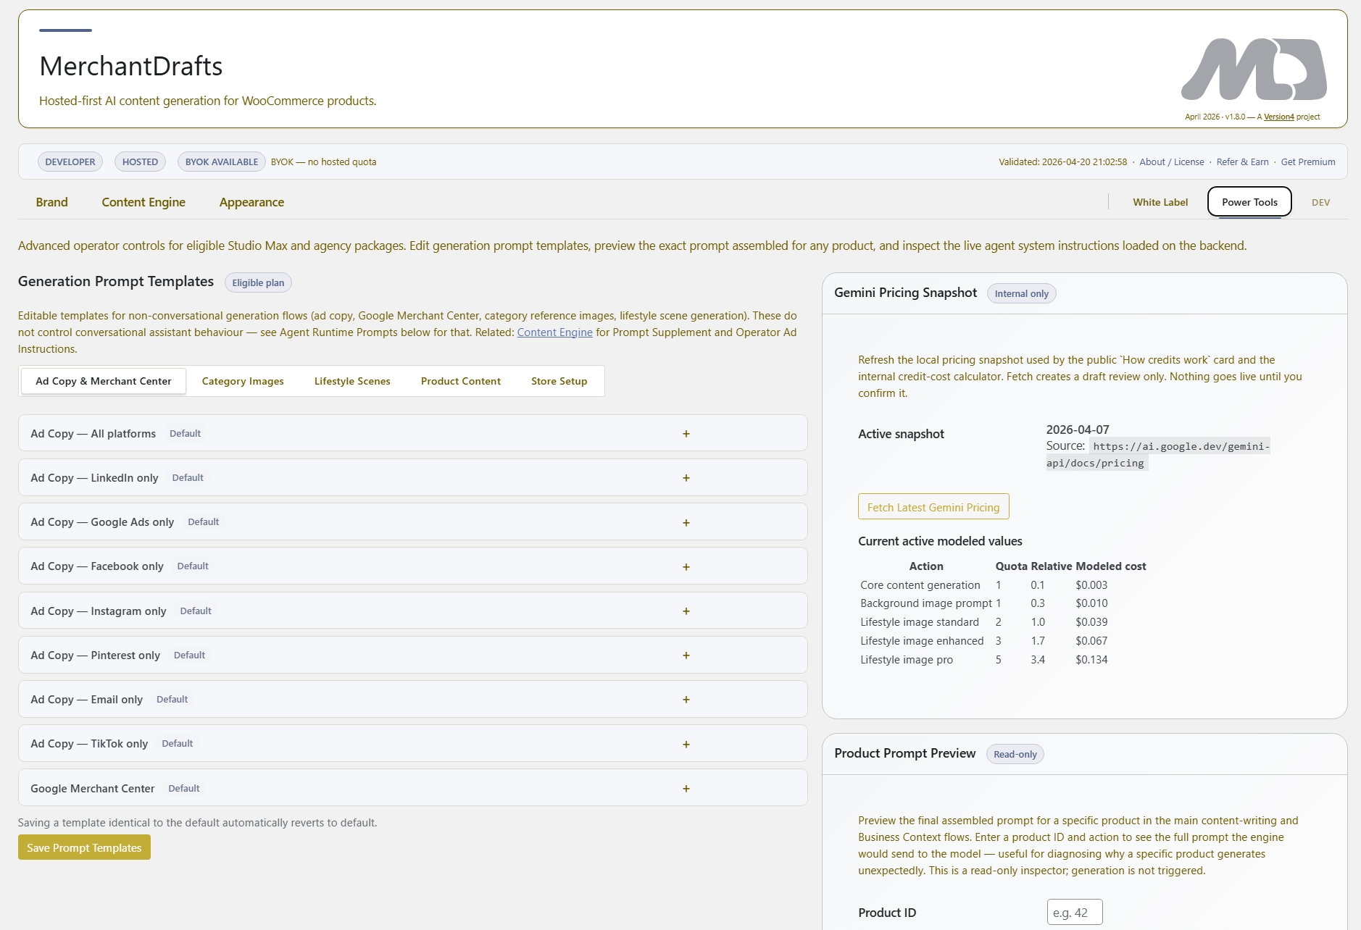The width and height of the screenshot is (1361, 930).
Task: Open the About / License link
Action: click(1171, 162)
